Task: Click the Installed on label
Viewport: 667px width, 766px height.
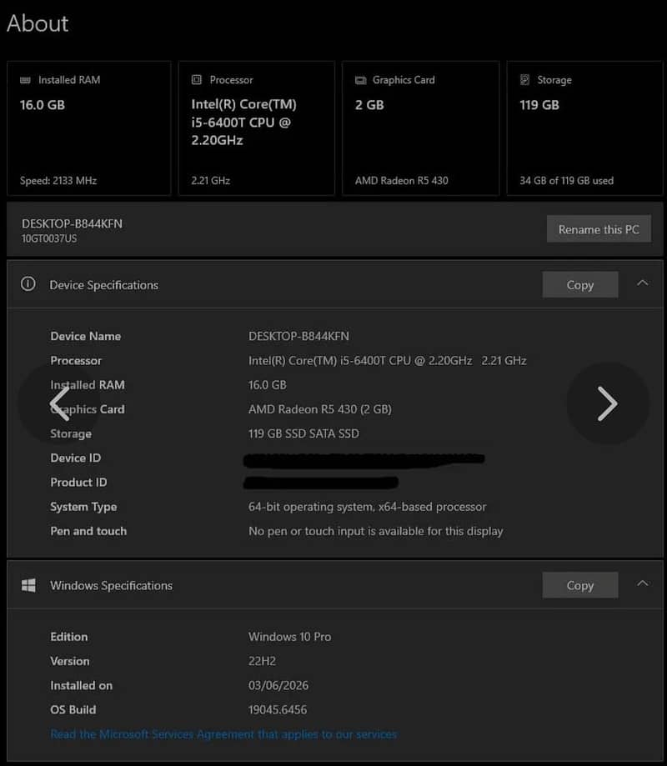Action: click(81, 685)
